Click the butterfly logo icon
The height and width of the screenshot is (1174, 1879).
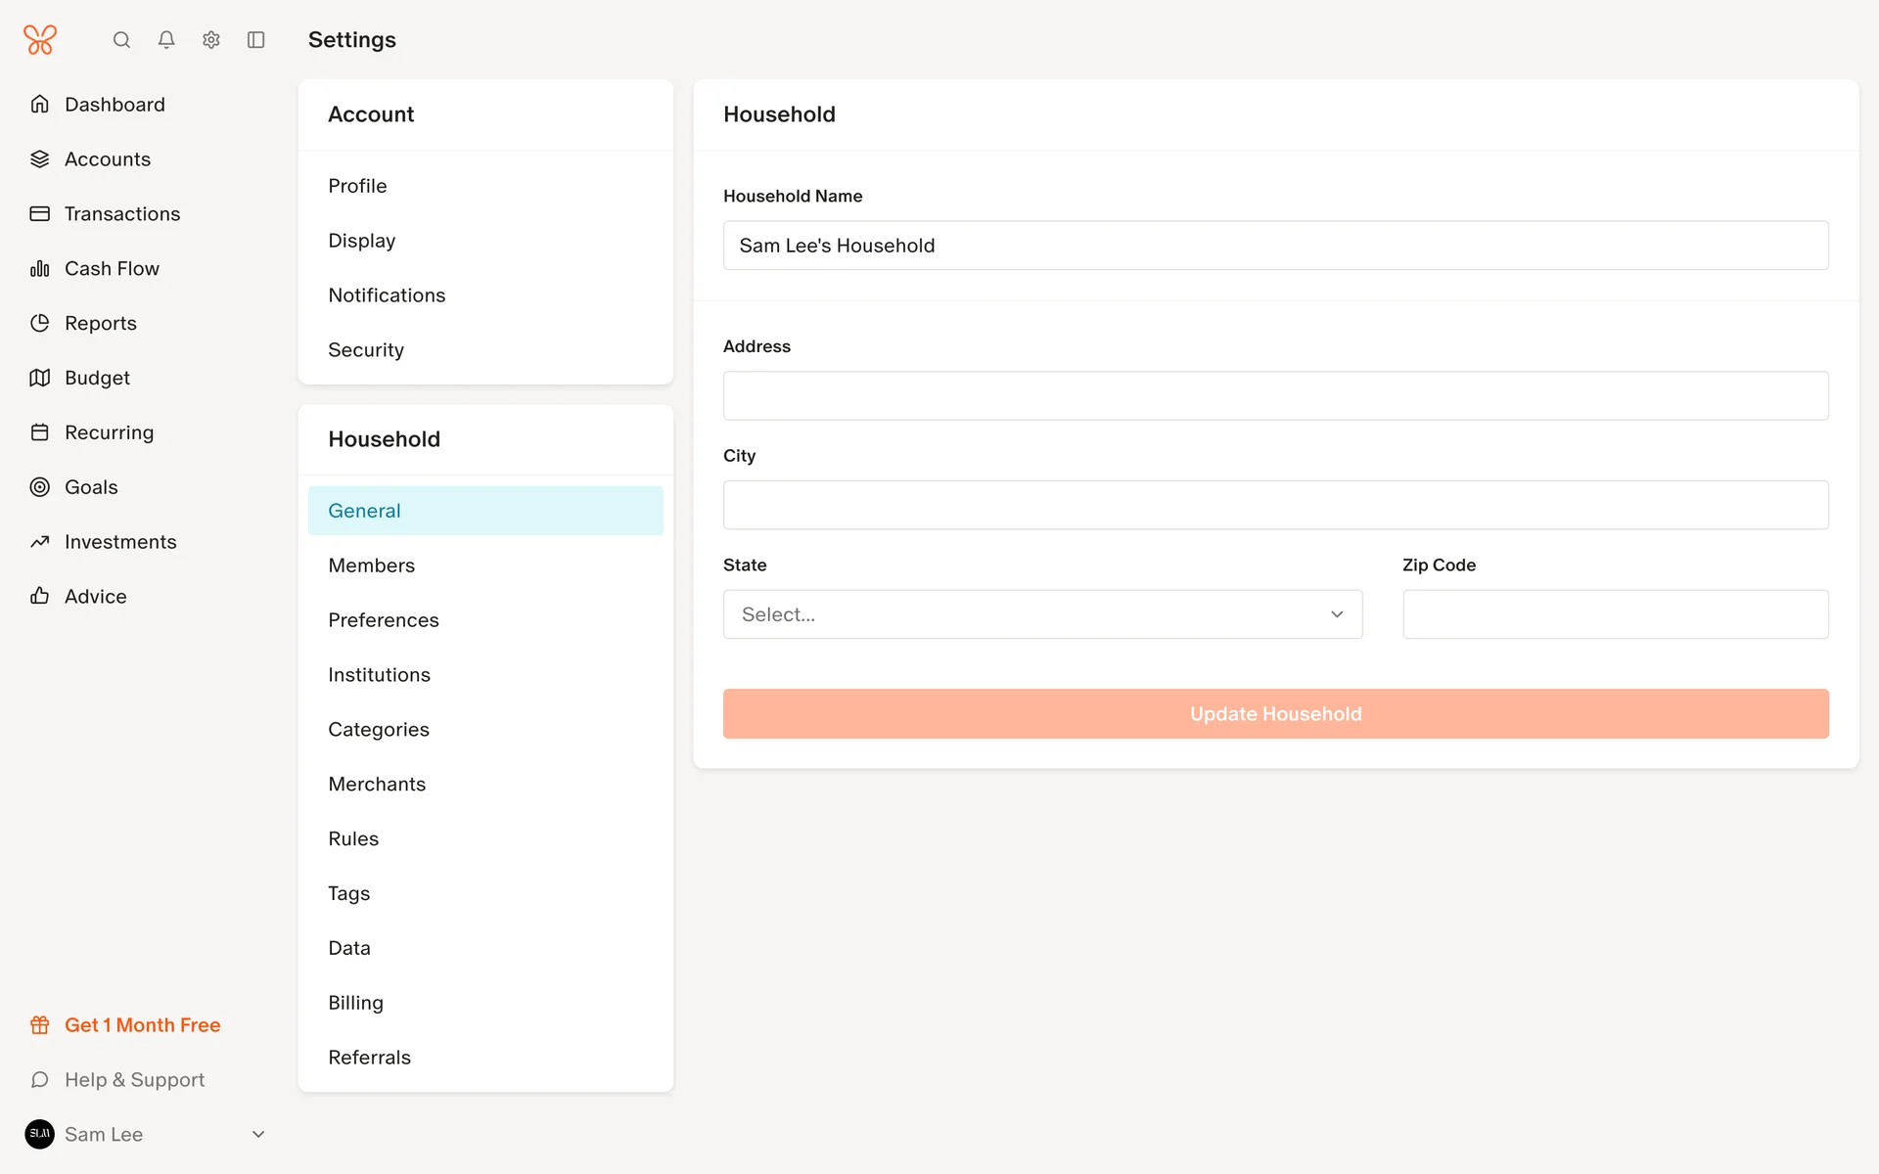pyautogui.click(x=40, y=40)
